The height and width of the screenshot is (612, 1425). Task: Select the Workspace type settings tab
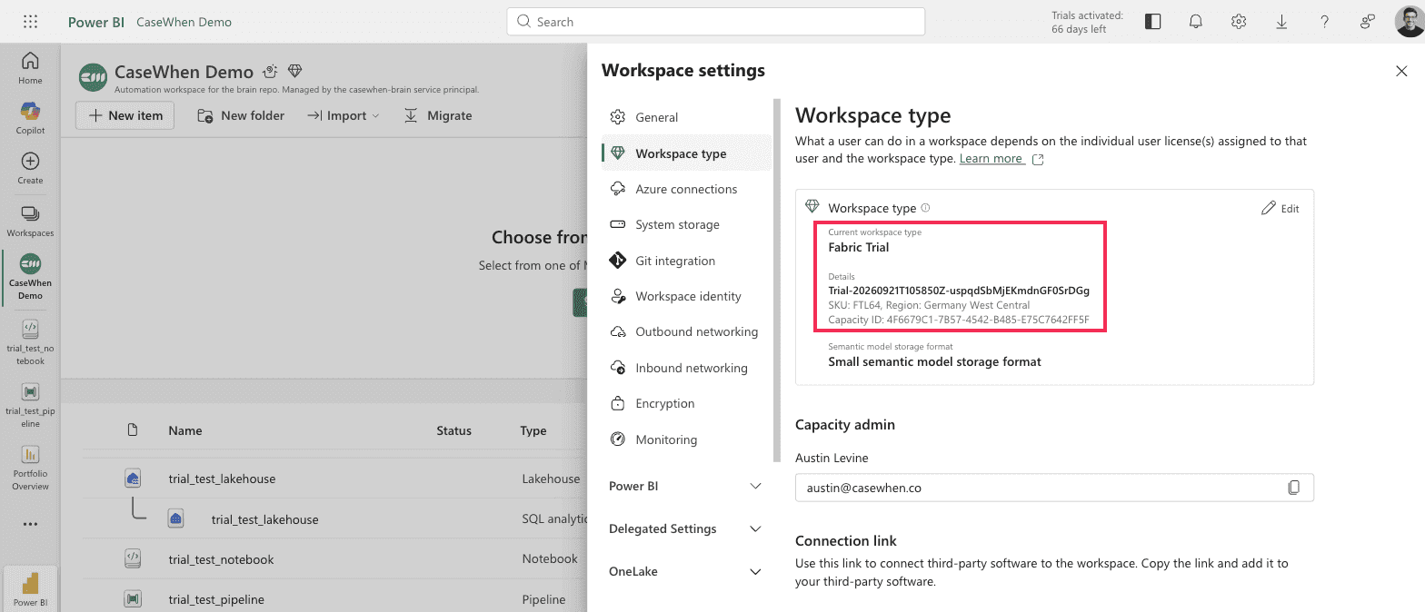(686, 153)
